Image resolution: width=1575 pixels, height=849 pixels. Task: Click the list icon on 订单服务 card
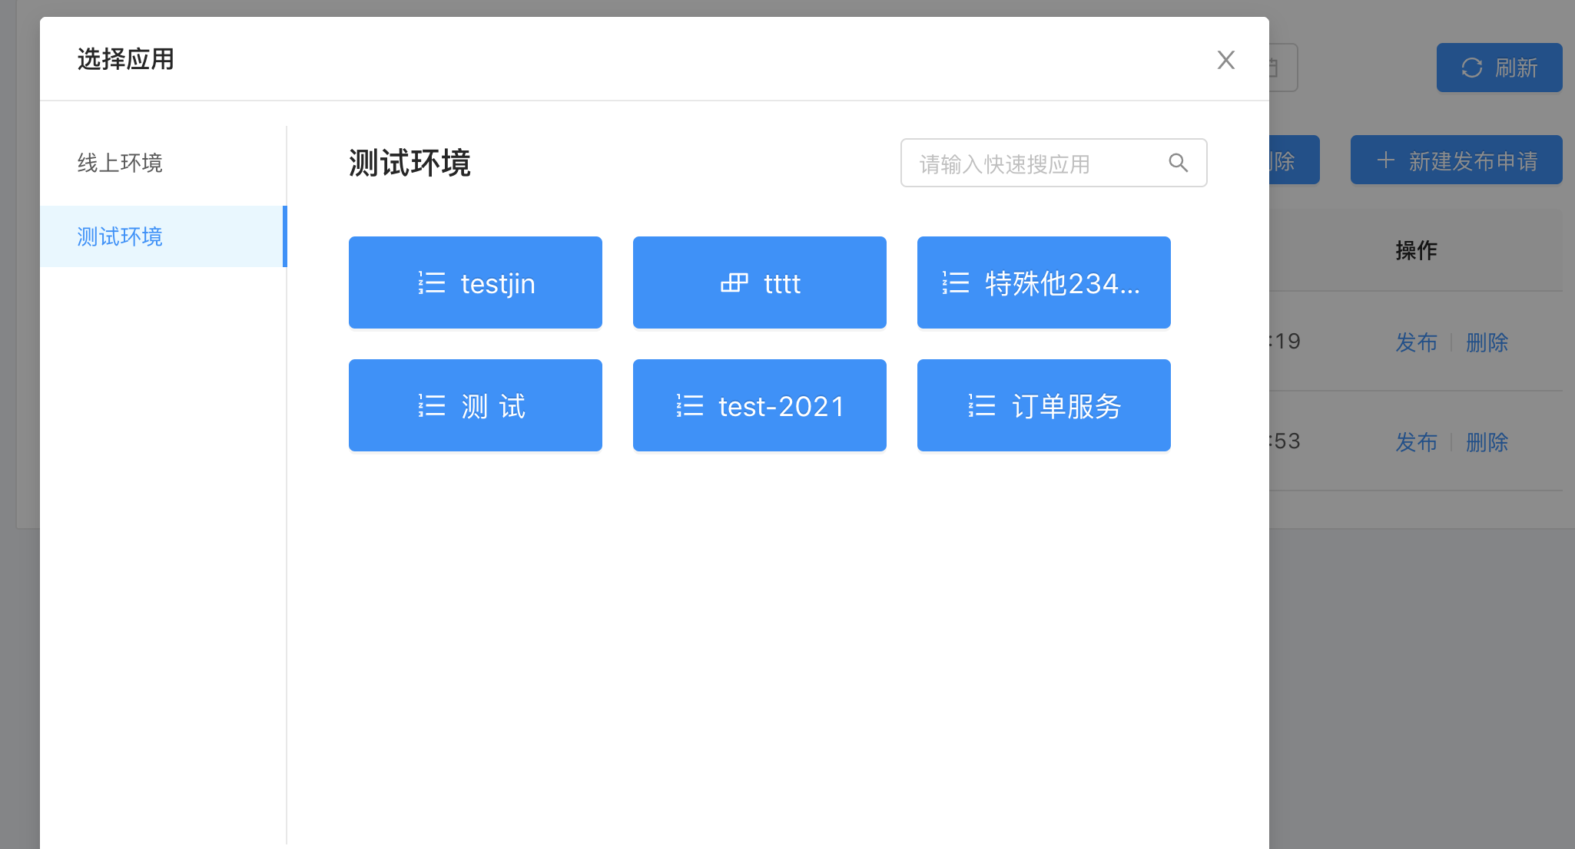pyautogui.click(x=982, y=405)
